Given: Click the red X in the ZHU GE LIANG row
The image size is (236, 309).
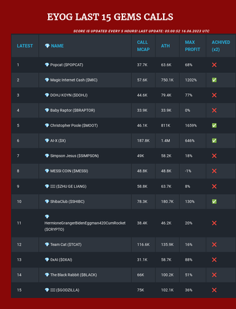Looking at the screenshot, I should click(x=214, y=187).
